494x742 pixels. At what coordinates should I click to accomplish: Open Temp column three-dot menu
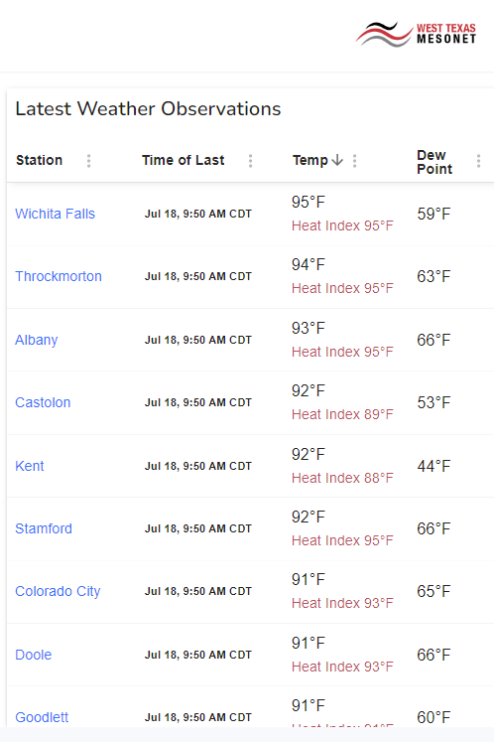354,161
